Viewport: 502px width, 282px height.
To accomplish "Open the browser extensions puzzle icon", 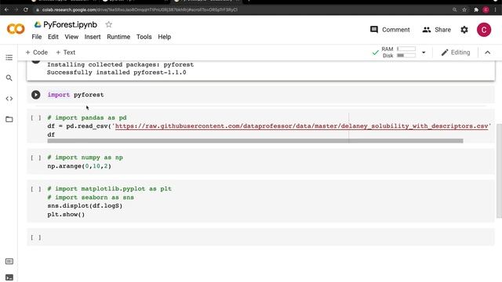I will tap(476, 10).
